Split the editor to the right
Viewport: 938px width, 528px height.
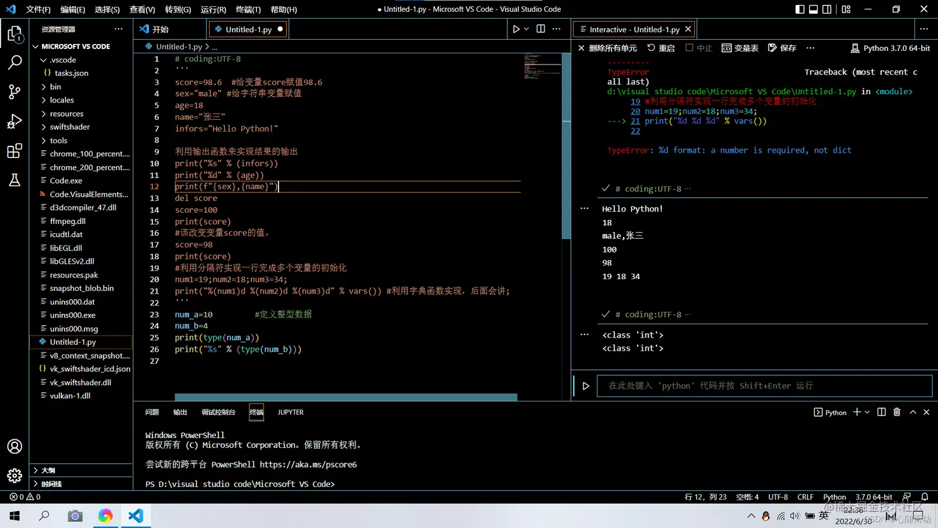point(541,29)
